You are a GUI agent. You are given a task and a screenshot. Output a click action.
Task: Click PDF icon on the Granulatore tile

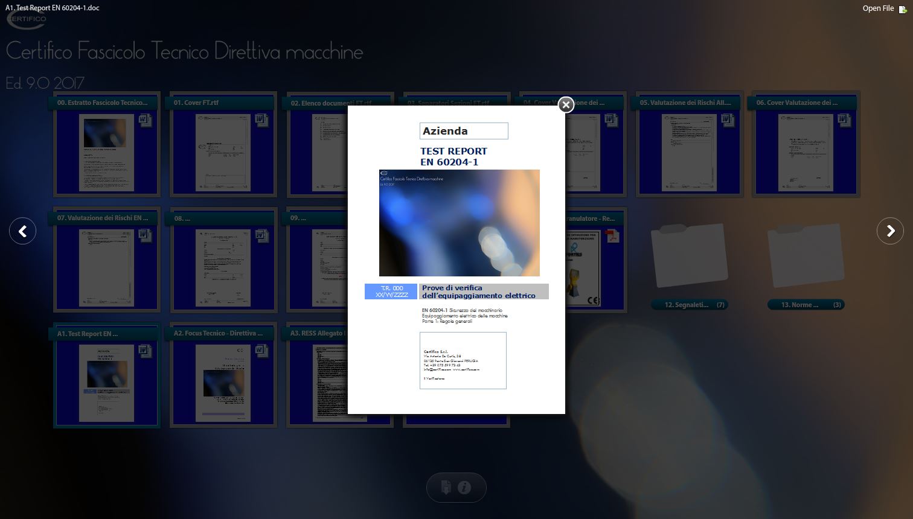coord(612,236)
